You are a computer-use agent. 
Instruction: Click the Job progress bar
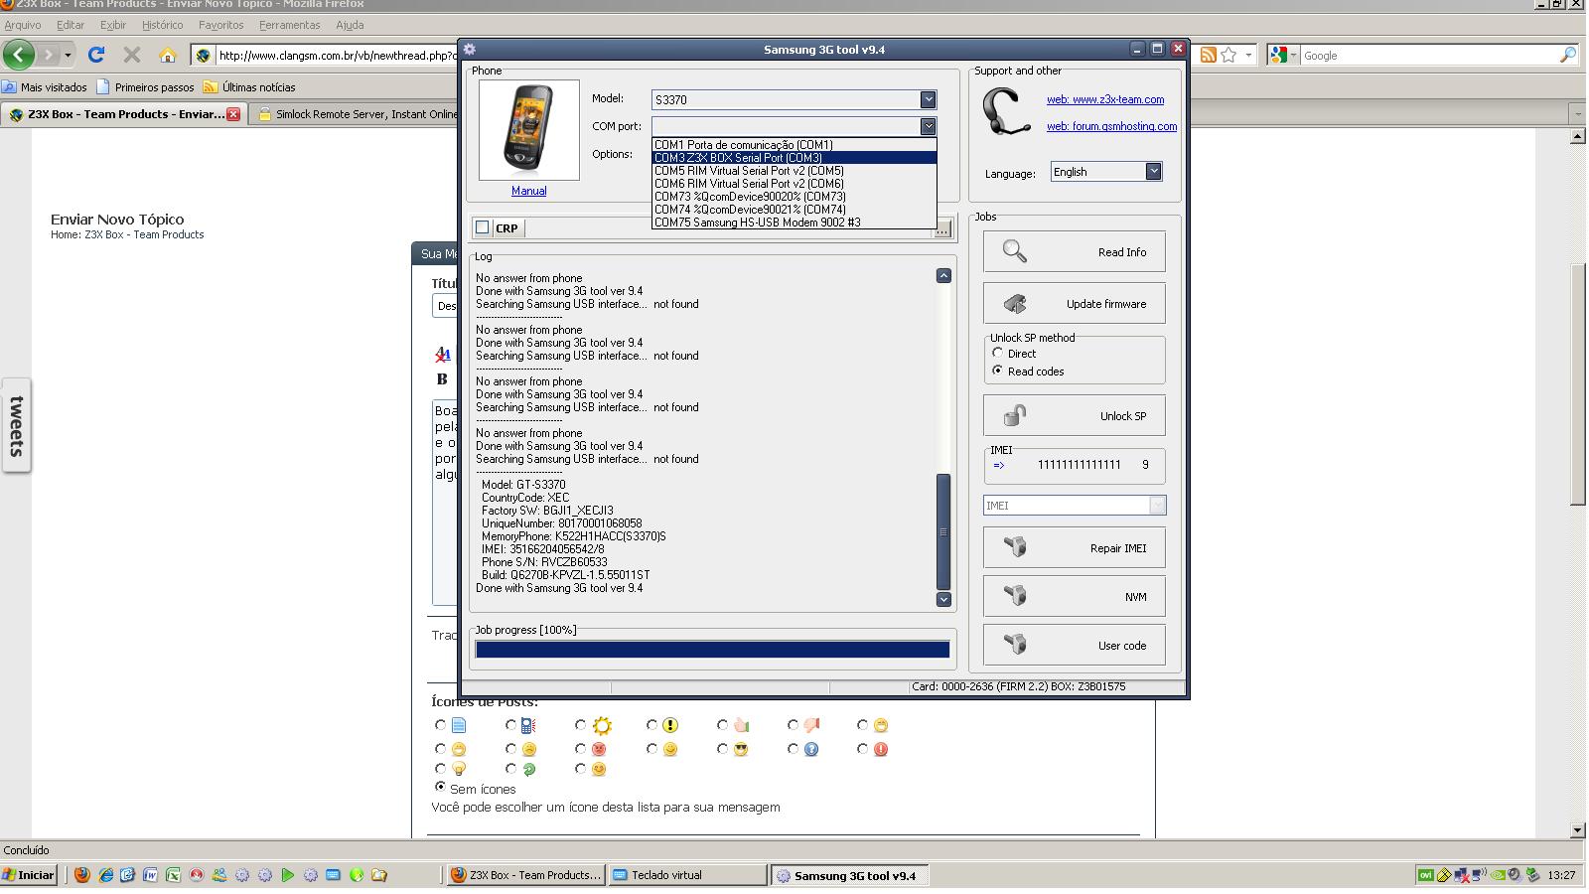[x=712, y=650]
